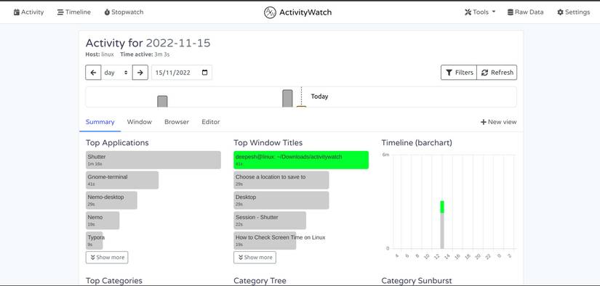Open Raw Data page
The image size is (600, 286).
pos(525,12)
